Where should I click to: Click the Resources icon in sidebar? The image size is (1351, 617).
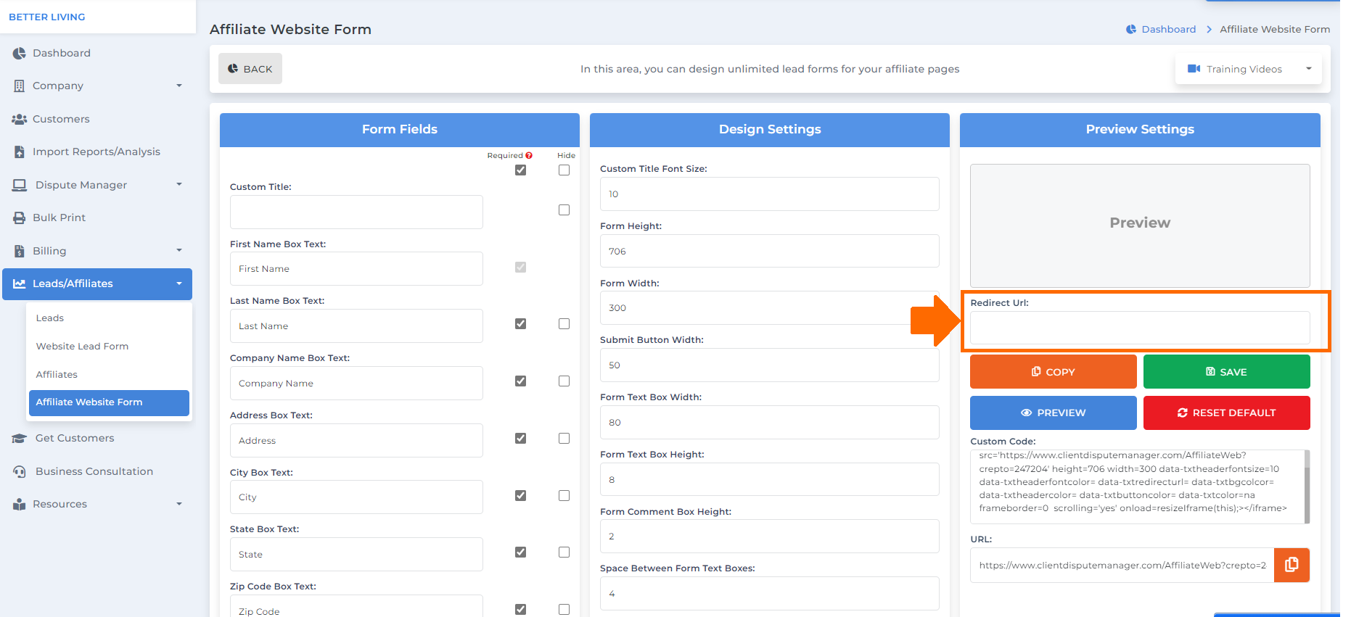coord(20,504)
